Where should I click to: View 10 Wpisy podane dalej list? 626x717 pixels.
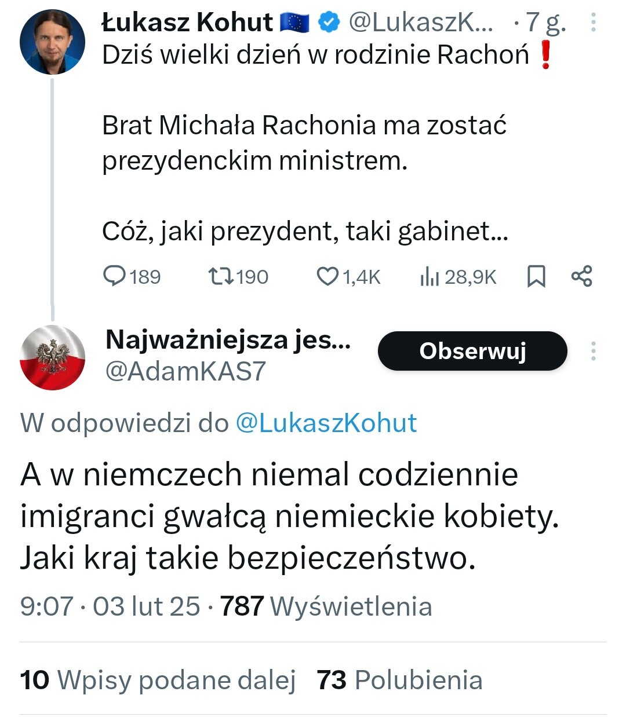click(158, 680)
